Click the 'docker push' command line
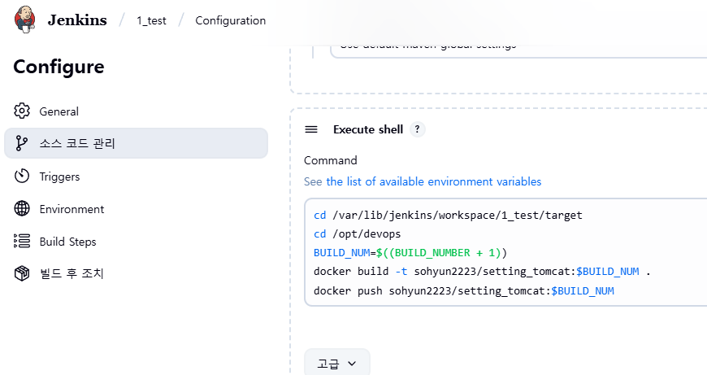This screenshot has height=375, width=707. [463, 290]
